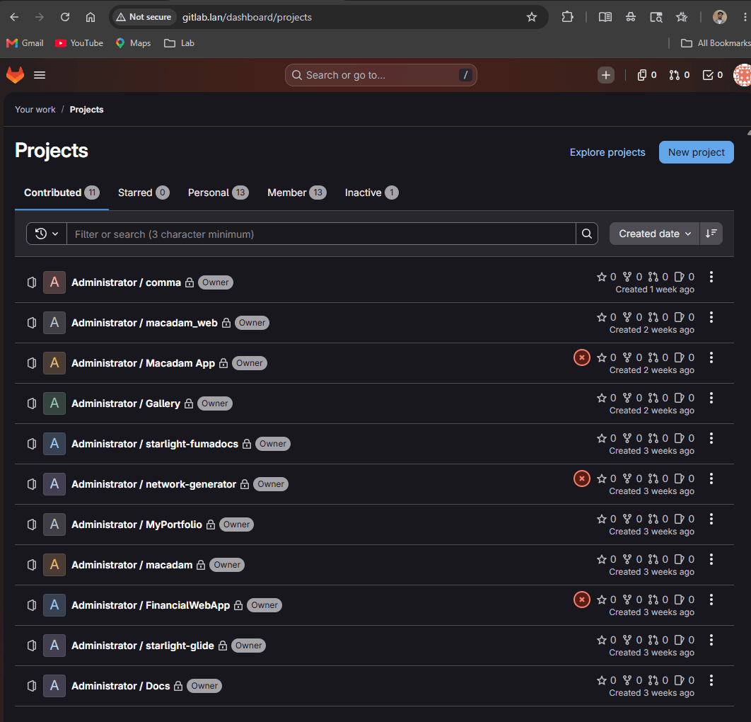Screen dimensions: 751x722
Task: View failed pipeline status for Macadam App
Action: [x=581, y=357]
